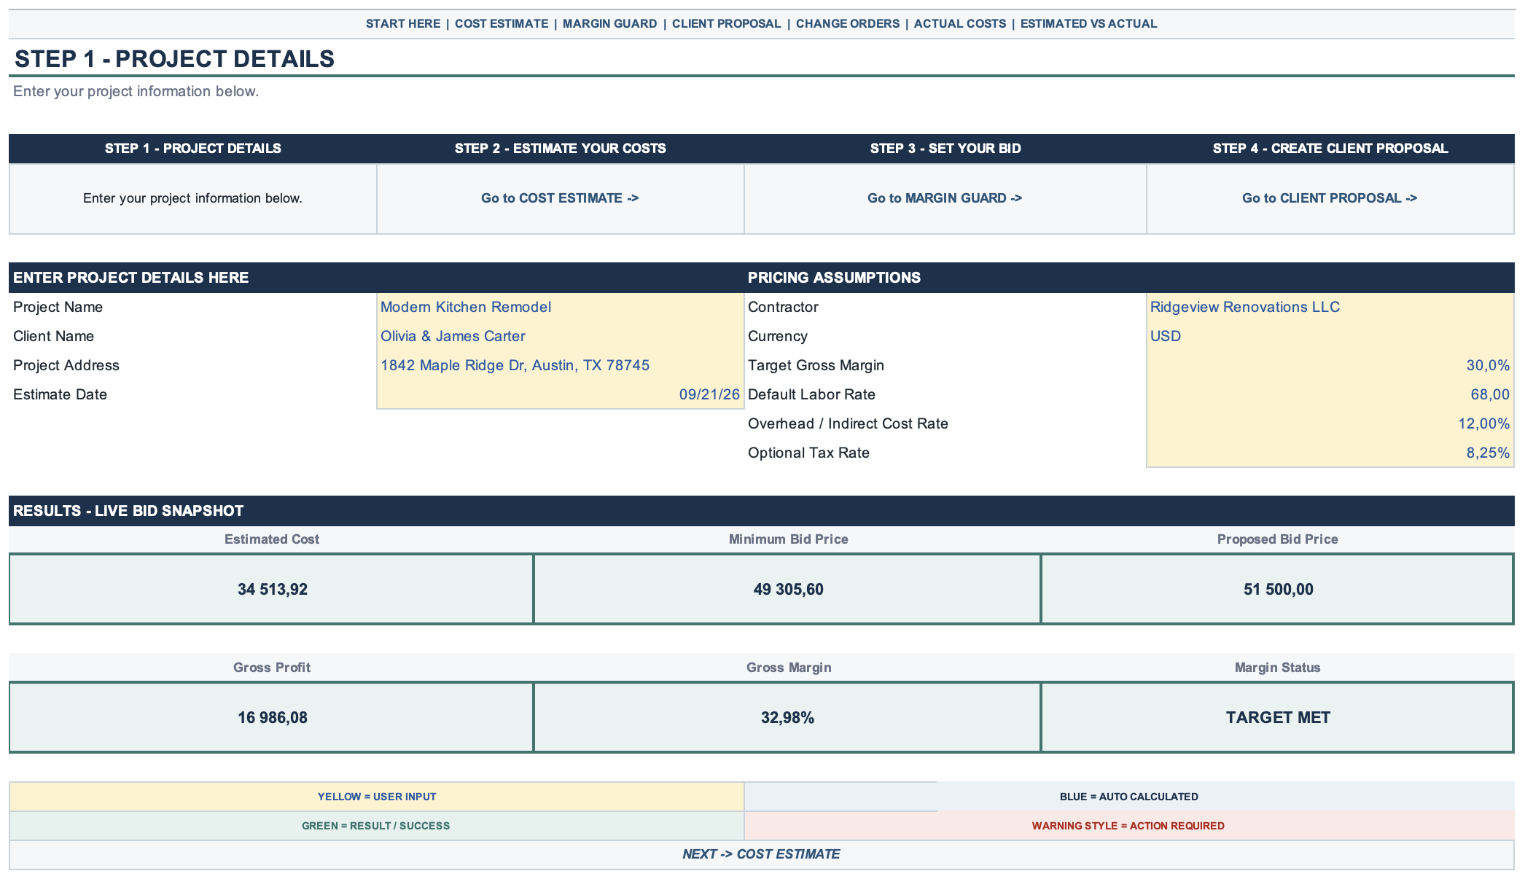Click Go to MARGIN GUARD -> link
The height and width of the screenshot is (879, 1525).
pos(945,198)
